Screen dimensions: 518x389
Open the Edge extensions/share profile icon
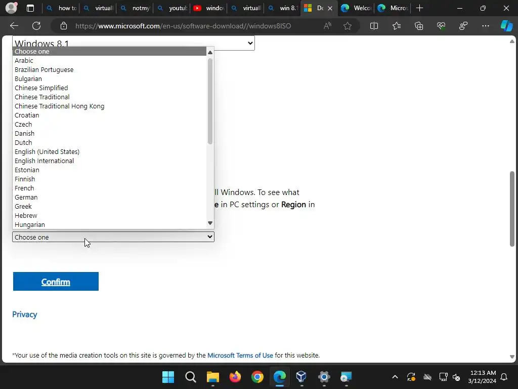pos(463,26)
